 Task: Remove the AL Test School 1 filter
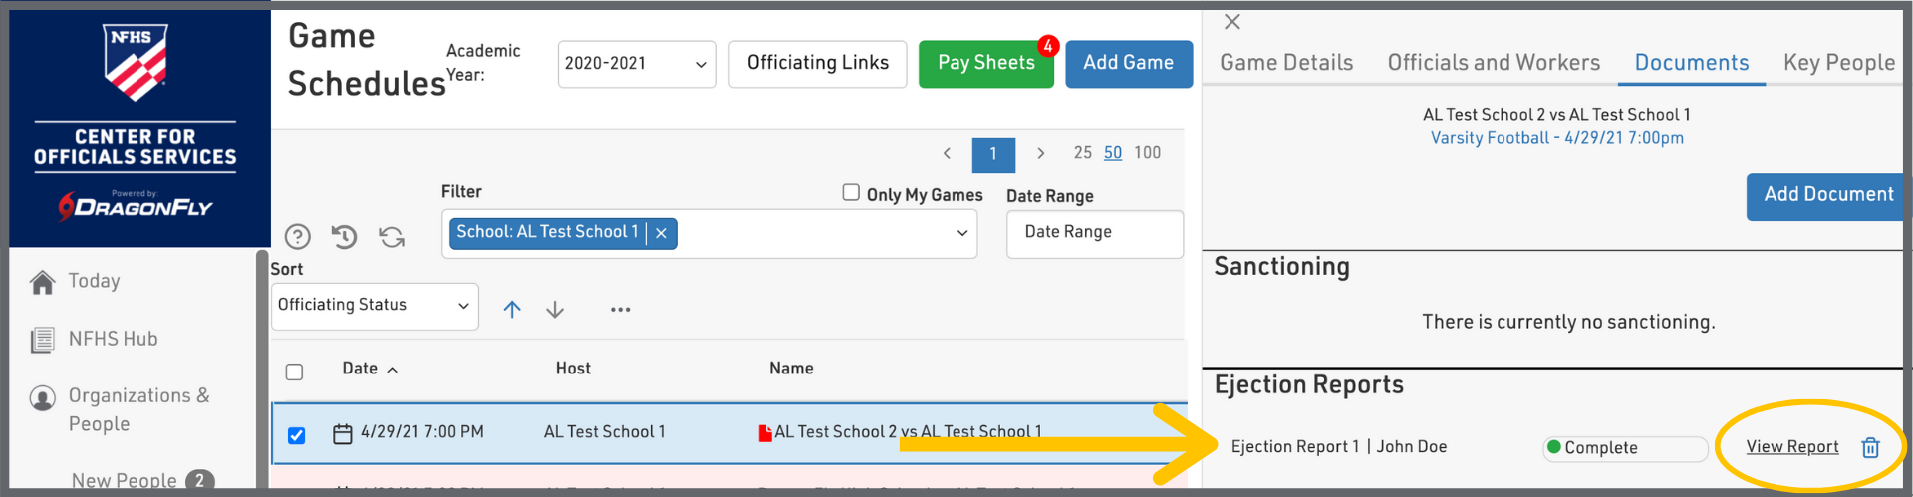[x=661, y=233]
